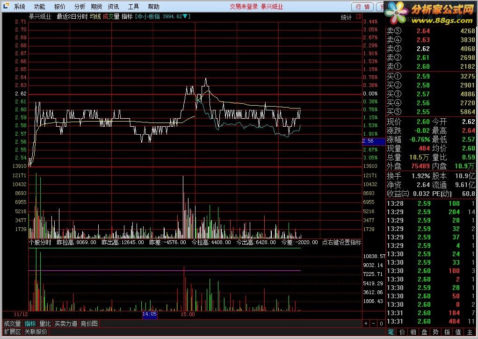This screenshot has height=339, width=478.
Task: Click the 个股分时 indicator label
Action: (40, 242)
